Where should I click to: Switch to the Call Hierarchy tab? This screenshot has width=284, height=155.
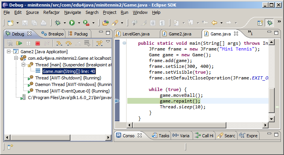coord(204,136)
